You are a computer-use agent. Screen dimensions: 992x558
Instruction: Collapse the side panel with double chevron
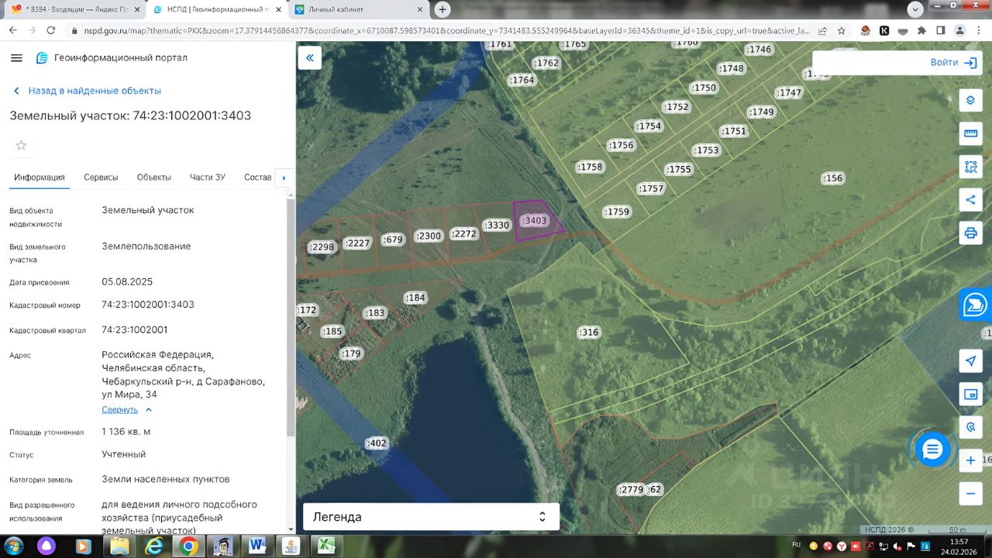[310, 58]
